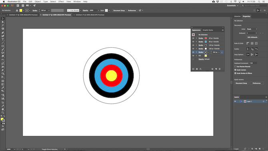The width and height of the screenshot is (268, 151).
Task: Switch to the Graphic Styles tab
Action: point(208,30)
